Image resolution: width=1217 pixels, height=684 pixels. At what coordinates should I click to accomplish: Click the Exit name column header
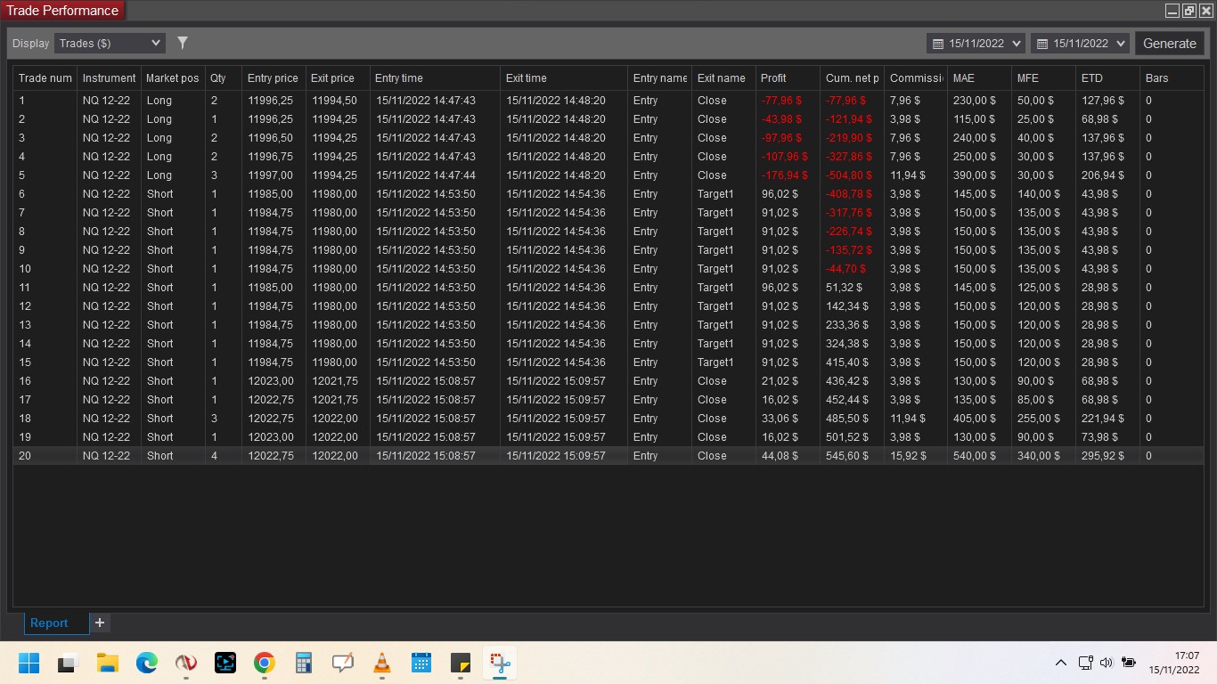pos(723,78)
